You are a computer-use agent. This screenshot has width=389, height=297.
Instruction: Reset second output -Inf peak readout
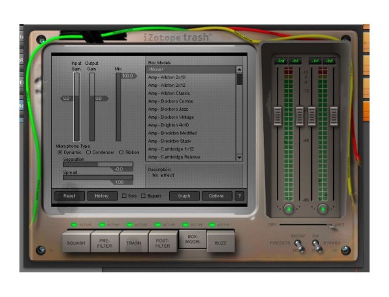pyautogui.click(x=329, y=61)
